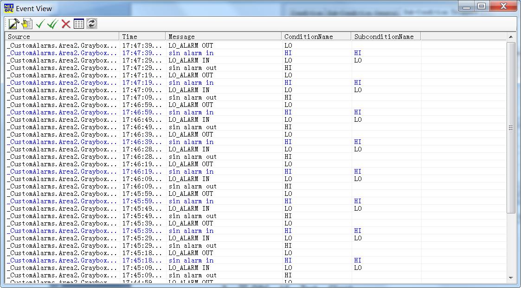Click the NET OPC title bar icon
The width and height of the screenshot is (521, 288).
pyautogui.click(x=9, y=8)
